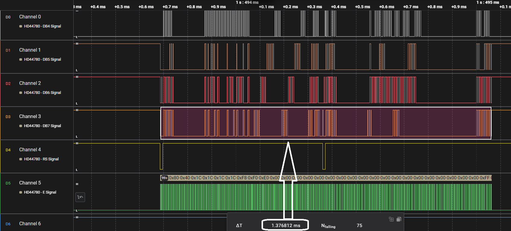
Task: Click the N falling count value 75
Action: [x=359, y=225]
